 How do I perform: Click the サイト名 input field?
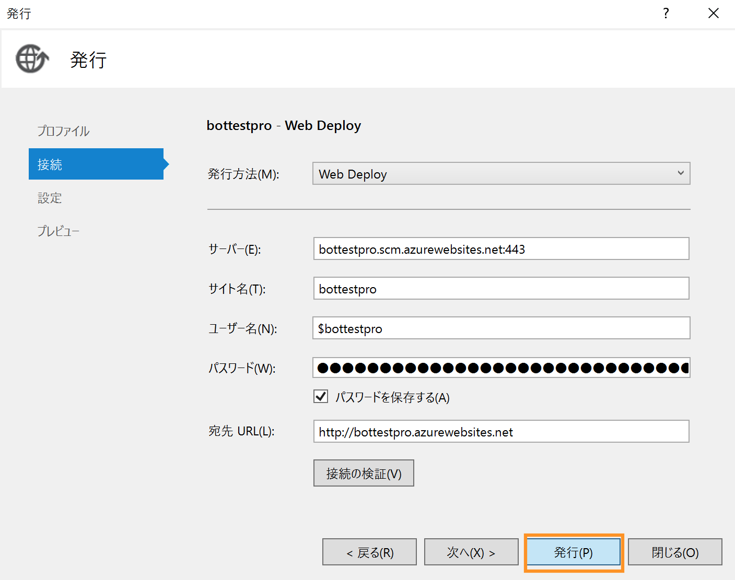(x=501, y=288)
